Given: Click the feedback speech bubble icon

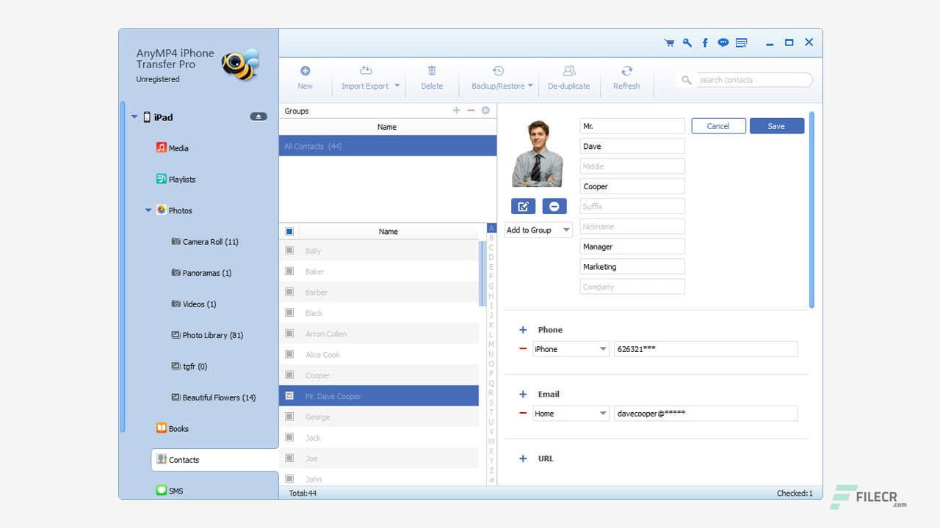Looking at the screenshot, I should (723, 43).
